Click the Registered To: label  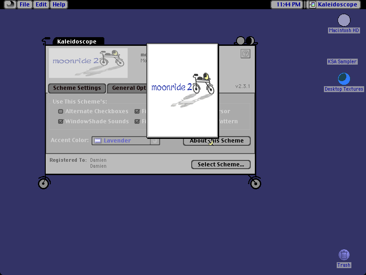(68, 160)
